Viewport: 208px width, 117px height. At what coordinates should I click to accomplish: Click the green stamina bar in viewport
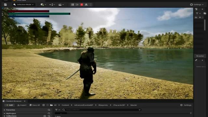[39, 14]
